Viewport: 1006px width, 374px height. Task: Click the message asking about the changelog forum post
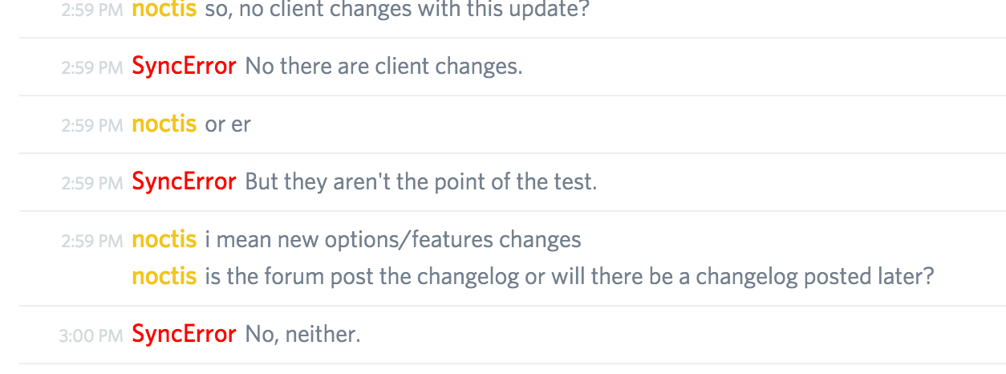click(x=570, y=276)
